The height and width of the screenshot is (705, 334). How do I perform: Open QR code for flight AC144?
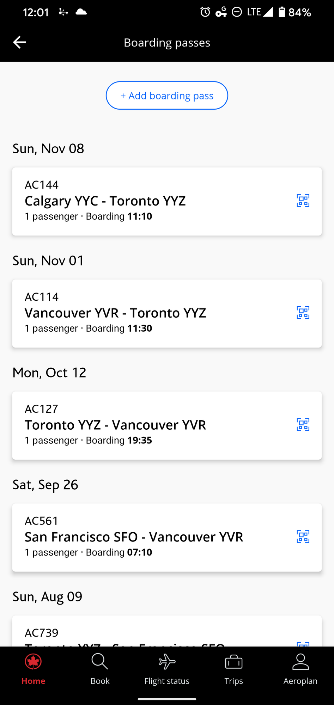(x=303, y=201)
